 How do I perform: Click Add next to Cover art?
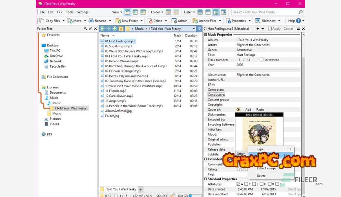(x=248, y=109)
